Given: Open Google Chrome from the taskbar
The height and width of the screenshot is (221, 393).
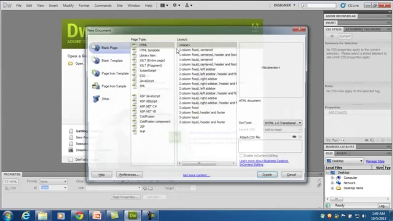Looking at the screenshot, I should click(x=79, y=215).
